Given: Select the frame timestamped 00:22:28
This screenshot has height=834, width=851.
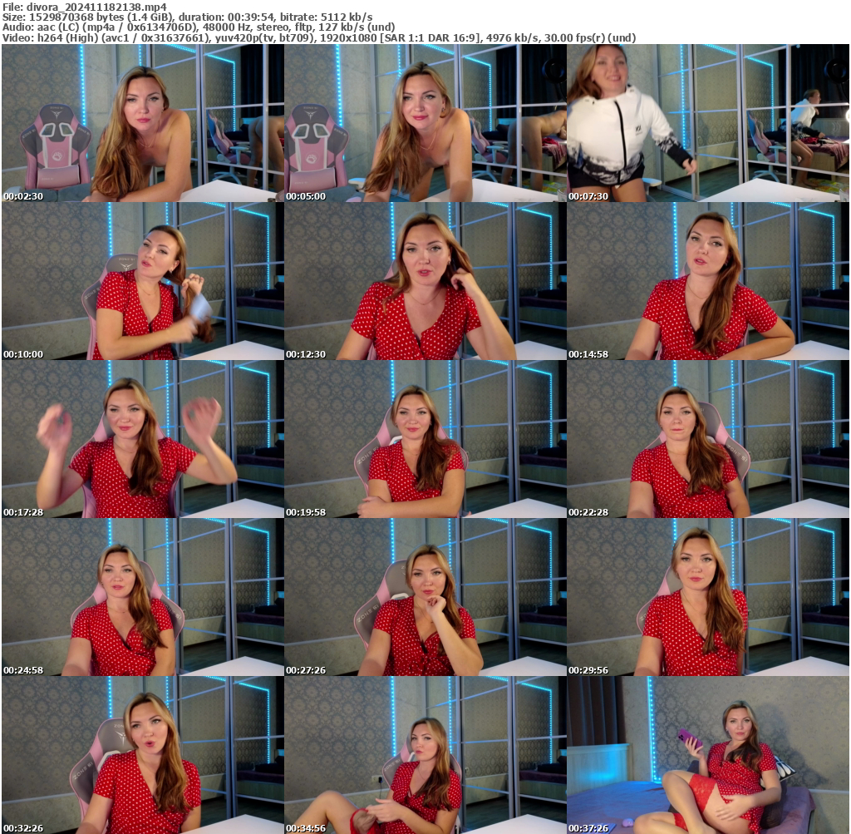Looking at the screenshot, I should (707, 439).
